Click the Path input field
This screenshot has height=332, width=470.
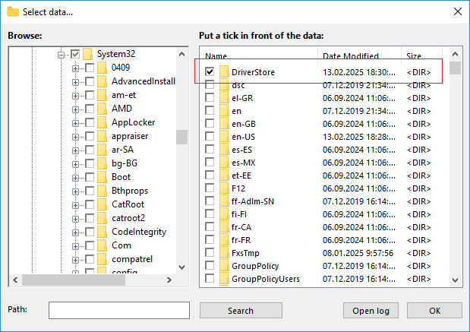(119, 310)
